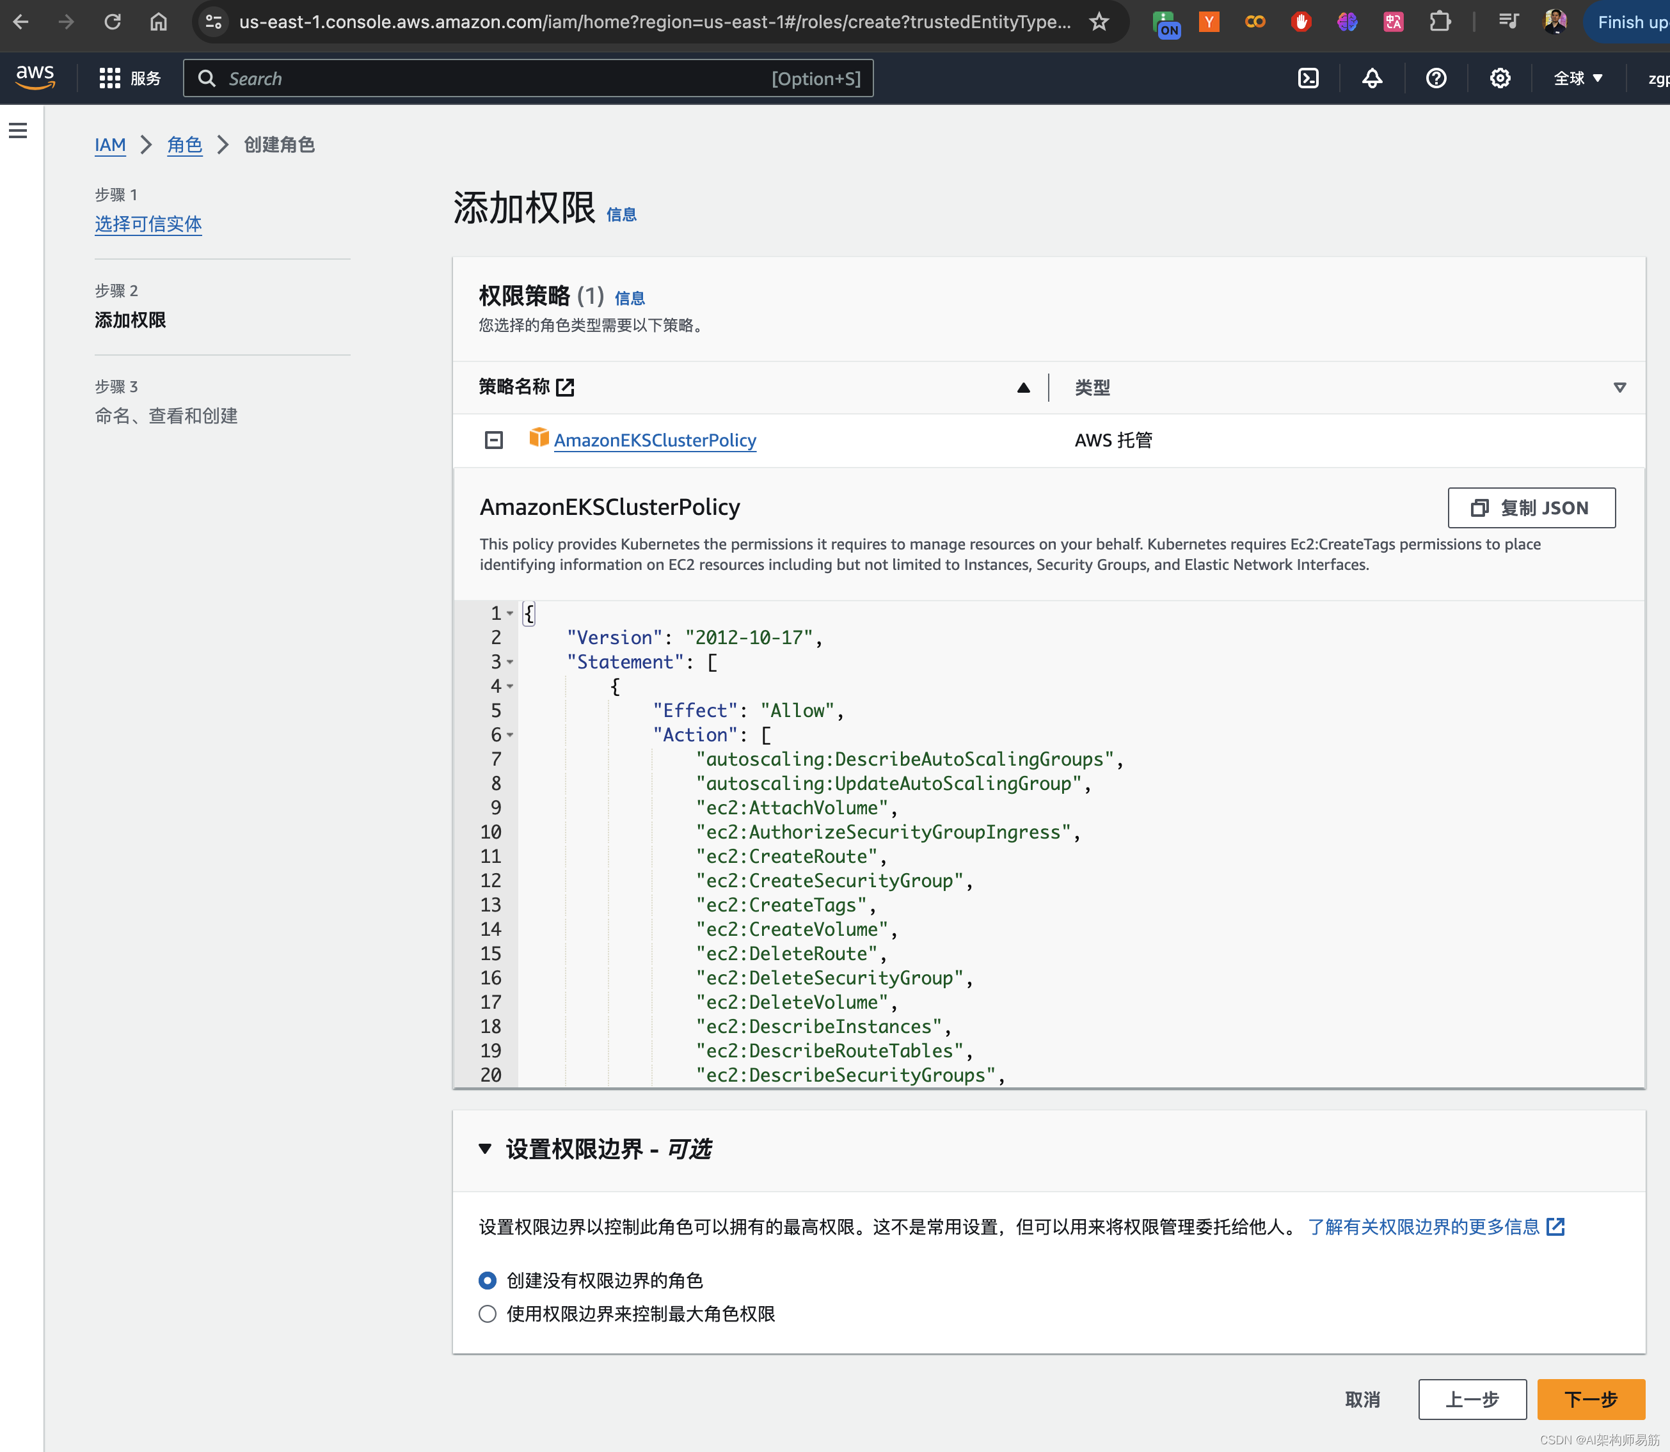The width and height of the screenshot is (1670, 1452).
Task: Open the browser home page icon
Action: click(x=159, y=22)
